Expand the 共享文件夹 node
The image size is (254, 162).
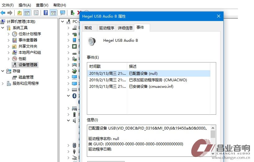[9, 46]
